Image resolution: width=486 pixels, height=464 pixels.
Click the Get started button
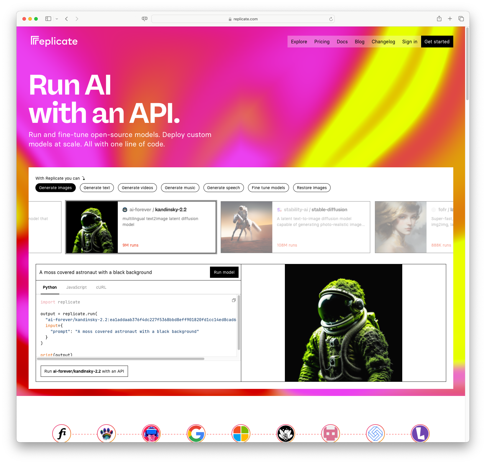coord(437,42)
